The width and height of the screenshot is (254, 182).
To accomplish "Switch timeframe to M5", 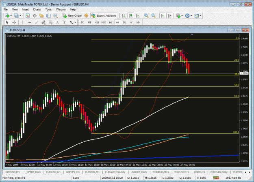I will [x=89, y=22].
